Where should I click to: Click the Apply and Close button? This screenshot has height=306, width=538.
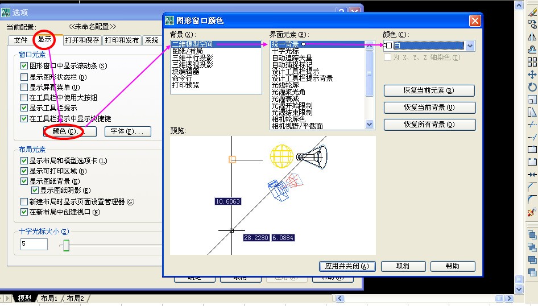[x=347, y=266]
